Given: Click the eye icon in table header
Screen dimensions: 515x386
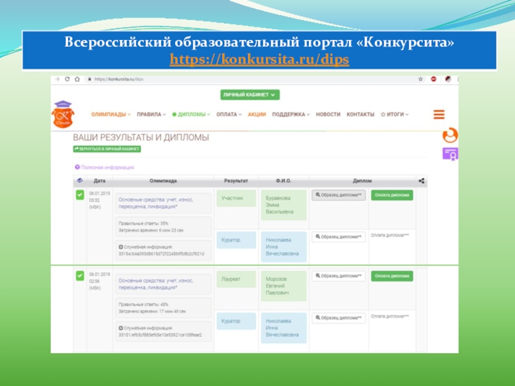Looking at the screenshot, I should 80,181.
